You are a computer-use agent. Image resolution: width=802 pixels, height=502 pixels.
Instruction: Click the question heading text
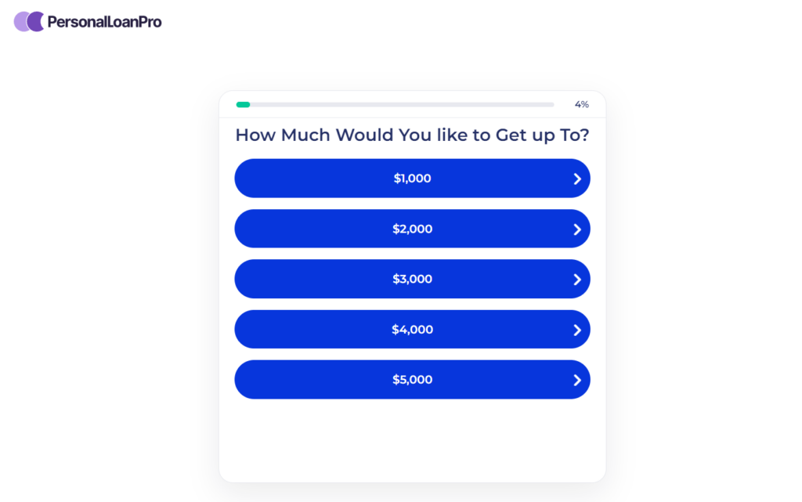click(413, 135)
